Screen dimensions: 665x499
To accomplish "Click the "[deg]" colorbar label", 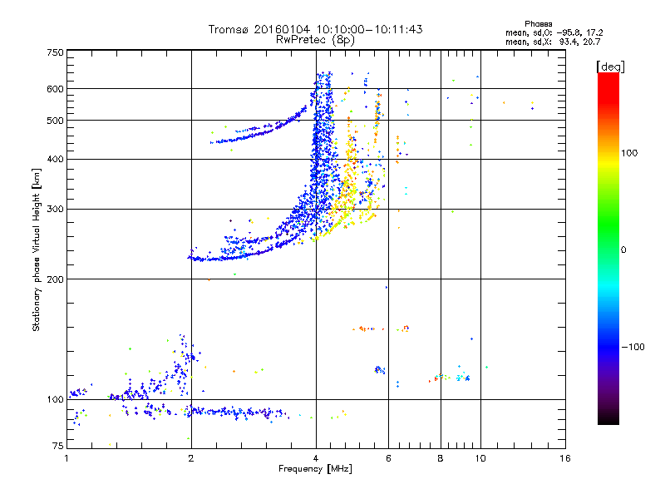I will [610, 67].
